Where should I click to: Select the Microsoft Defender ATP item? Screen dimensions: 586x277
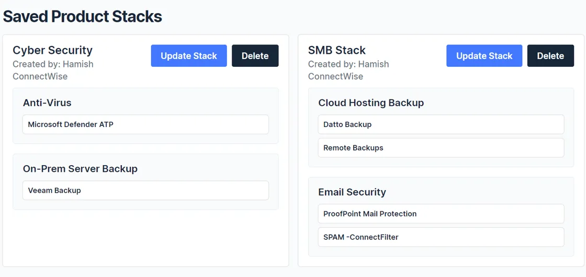(x=146, y=124)
